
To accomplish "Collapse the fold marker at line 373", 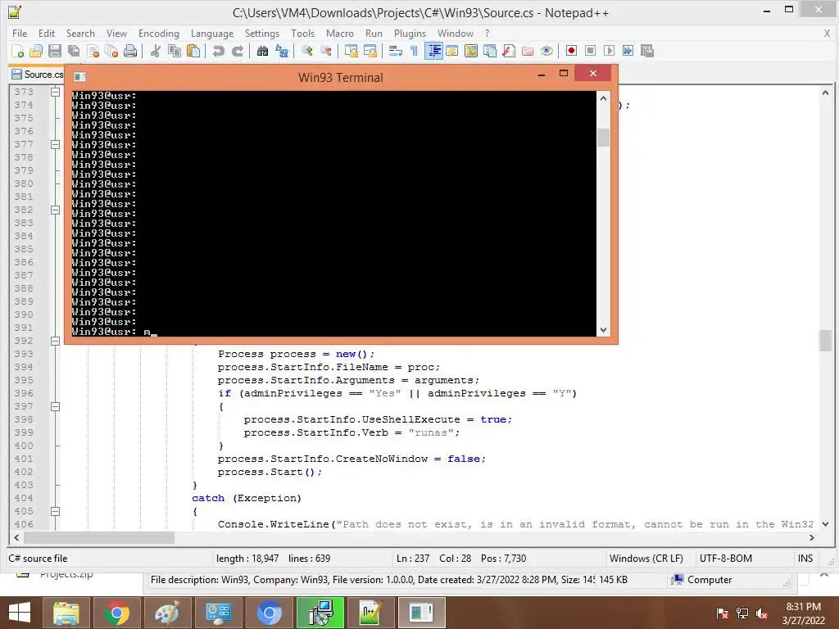I will (55, 92).
